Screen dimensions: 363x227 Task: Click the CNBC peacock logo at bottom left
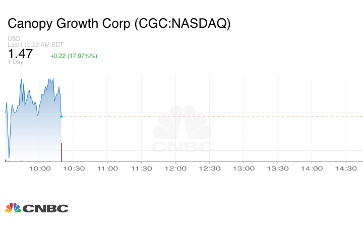point(36,208)
